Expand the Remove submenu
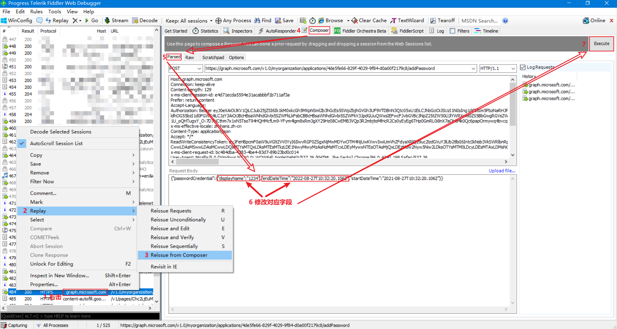 pos(78,173)
